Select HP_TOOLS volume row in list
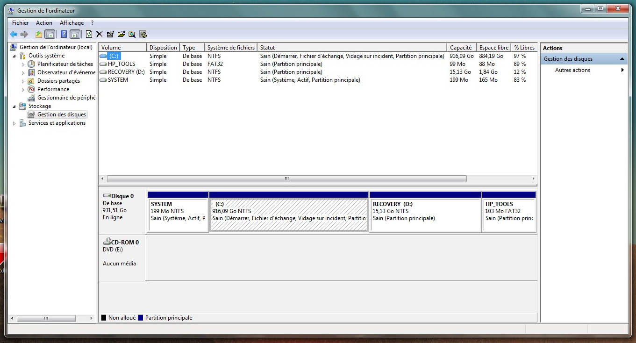This screenshot has width=636, height=343. tap(317, 64)
